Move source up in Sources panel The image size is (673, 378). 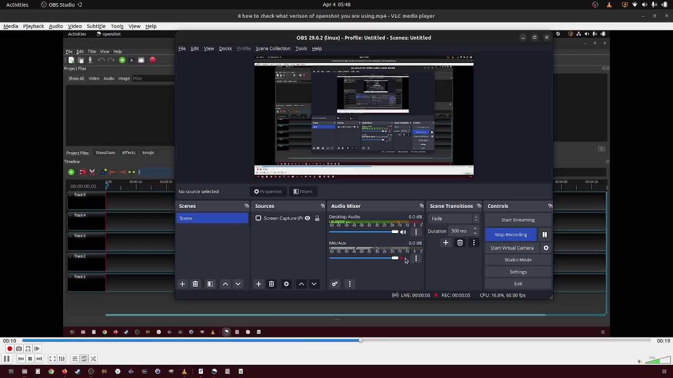tap(301, 284)
